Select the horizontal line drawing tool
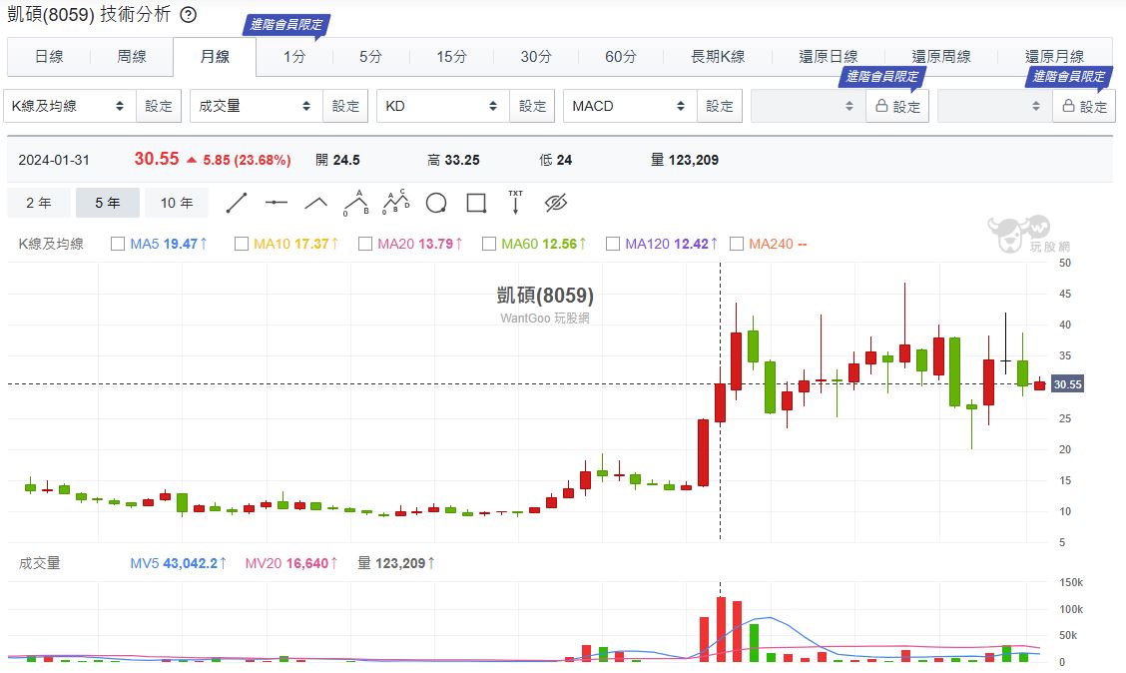This screenshot has height=673, width=1126. 277,203
